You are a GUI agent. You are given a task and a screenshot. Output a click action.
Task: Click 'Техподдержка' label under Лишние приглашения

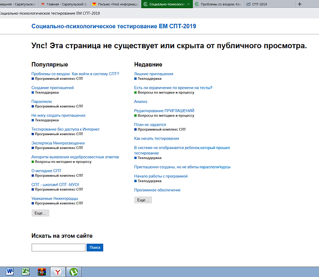tap(150, 79)
